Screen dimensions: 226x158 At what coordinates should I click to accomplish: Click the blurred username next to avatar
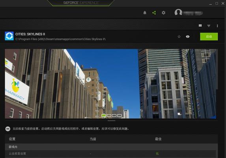click(193, 13)
